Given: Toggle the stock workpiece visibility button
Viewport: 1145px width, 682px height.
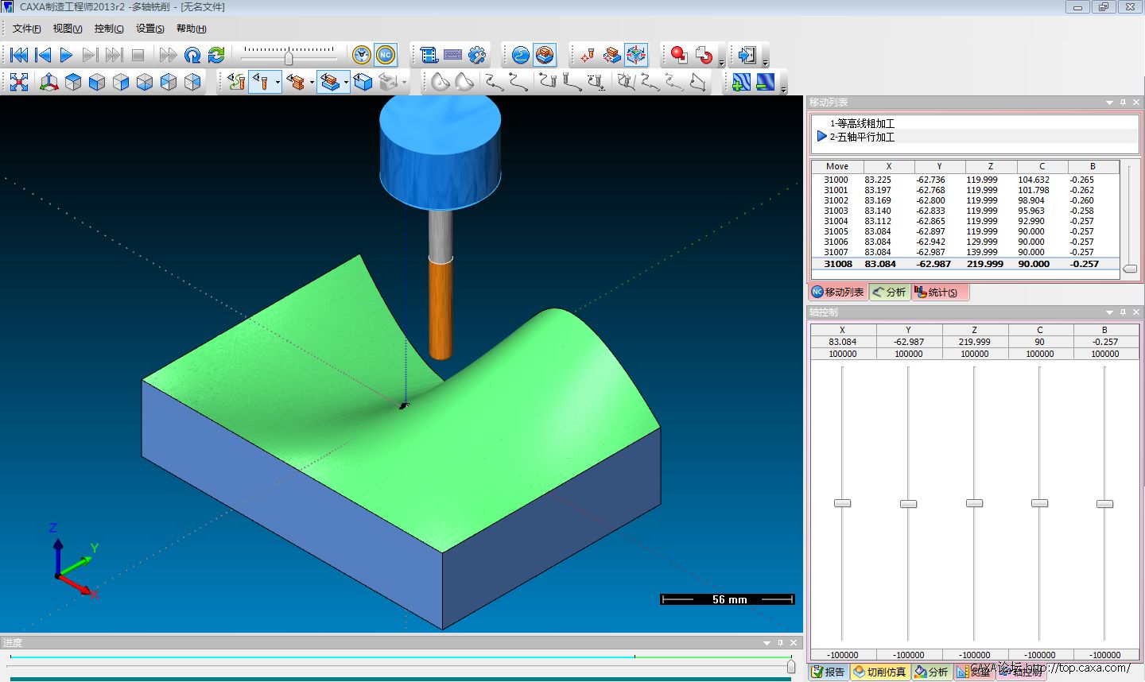Looking at the screenshot, I should coord(330,82).
